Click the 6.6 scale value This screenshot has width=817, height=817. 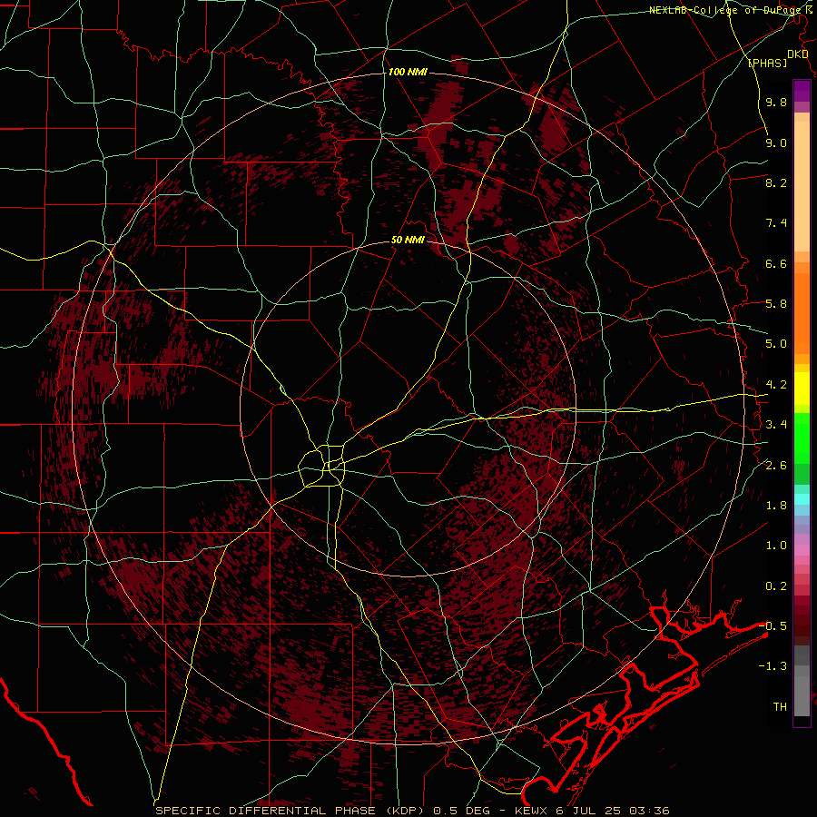point(776,263)
